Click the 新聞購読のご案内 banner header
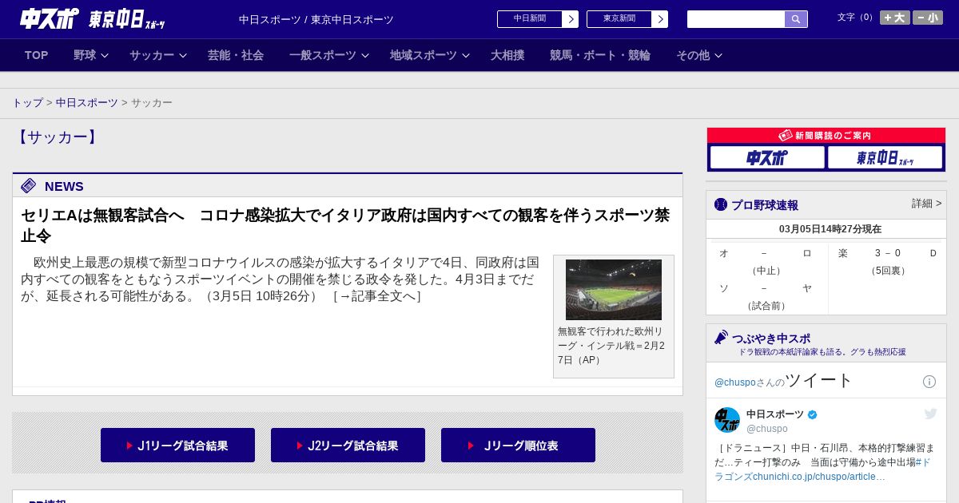The width and height of the screenshot is (959, 503). 826,136
